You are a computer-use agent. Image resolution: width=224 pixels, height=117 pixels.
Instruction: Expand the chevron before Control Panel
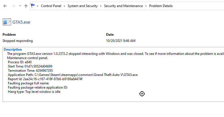[38, 6]
